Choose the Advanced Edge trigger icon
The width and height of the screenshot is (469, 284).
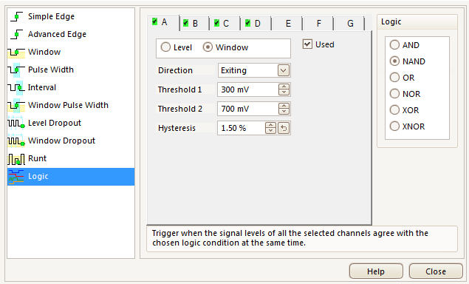tap(17, 34)
